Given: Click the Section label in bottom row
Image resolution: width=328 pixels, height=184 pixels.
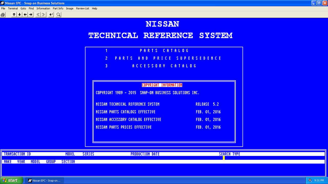Looking at the screenshot, I should tap(68, 162).
